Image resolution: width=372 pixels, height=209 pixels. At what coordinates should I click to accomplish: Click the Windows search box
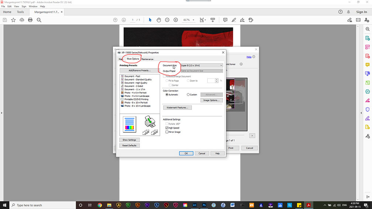pos(43,205)
